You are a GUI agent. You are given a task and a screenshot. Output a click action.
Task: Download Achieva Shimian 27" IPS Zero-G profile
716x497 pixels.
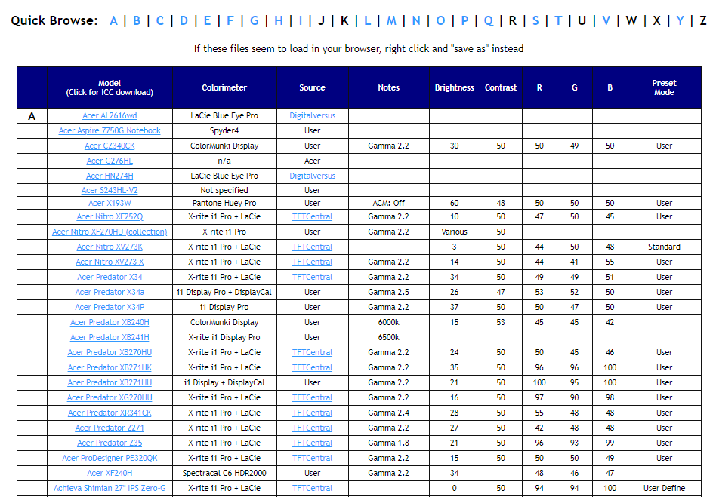[110, 489]
